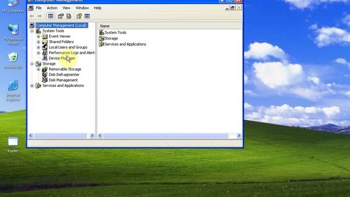The height and width of the screenshot is (197, 350).
Task: Select Services and Applications in left tree
Action: click(63, 85)
